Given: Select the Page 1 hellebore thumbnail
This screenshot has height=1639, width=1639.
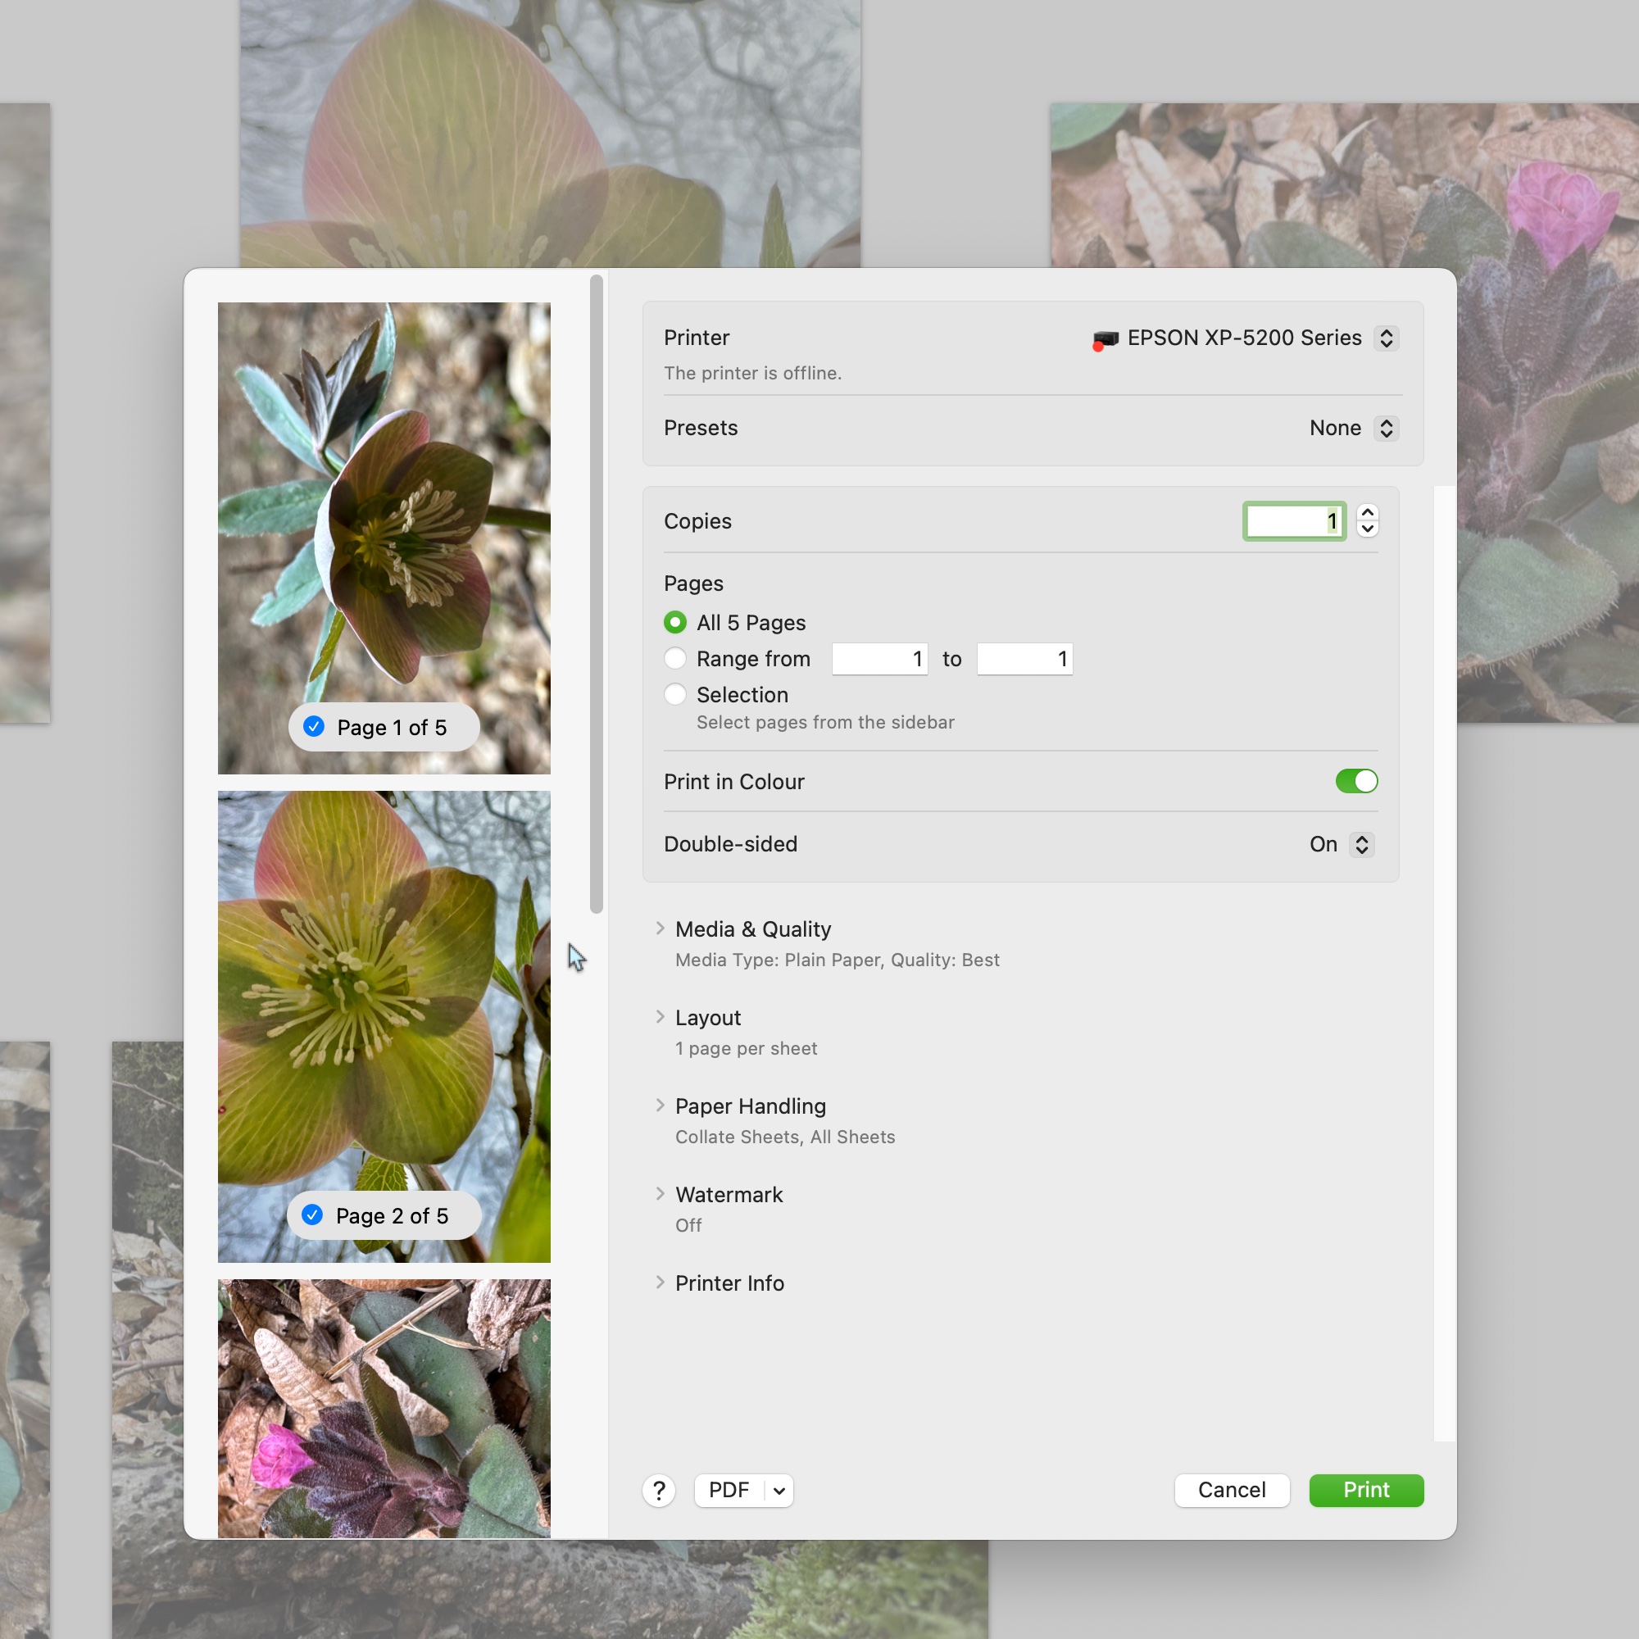Looking at the screenshot, I should (x=384, y=538).
